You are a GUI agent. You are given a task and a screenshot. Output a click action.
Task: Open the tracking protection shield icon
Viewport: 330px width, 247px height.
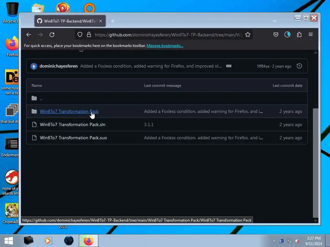click(x=80, y=34)
